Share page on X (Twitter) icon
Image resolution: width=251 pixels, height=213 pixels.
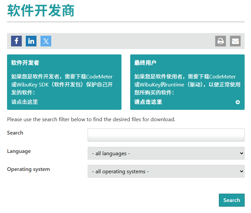pos(46,41)
